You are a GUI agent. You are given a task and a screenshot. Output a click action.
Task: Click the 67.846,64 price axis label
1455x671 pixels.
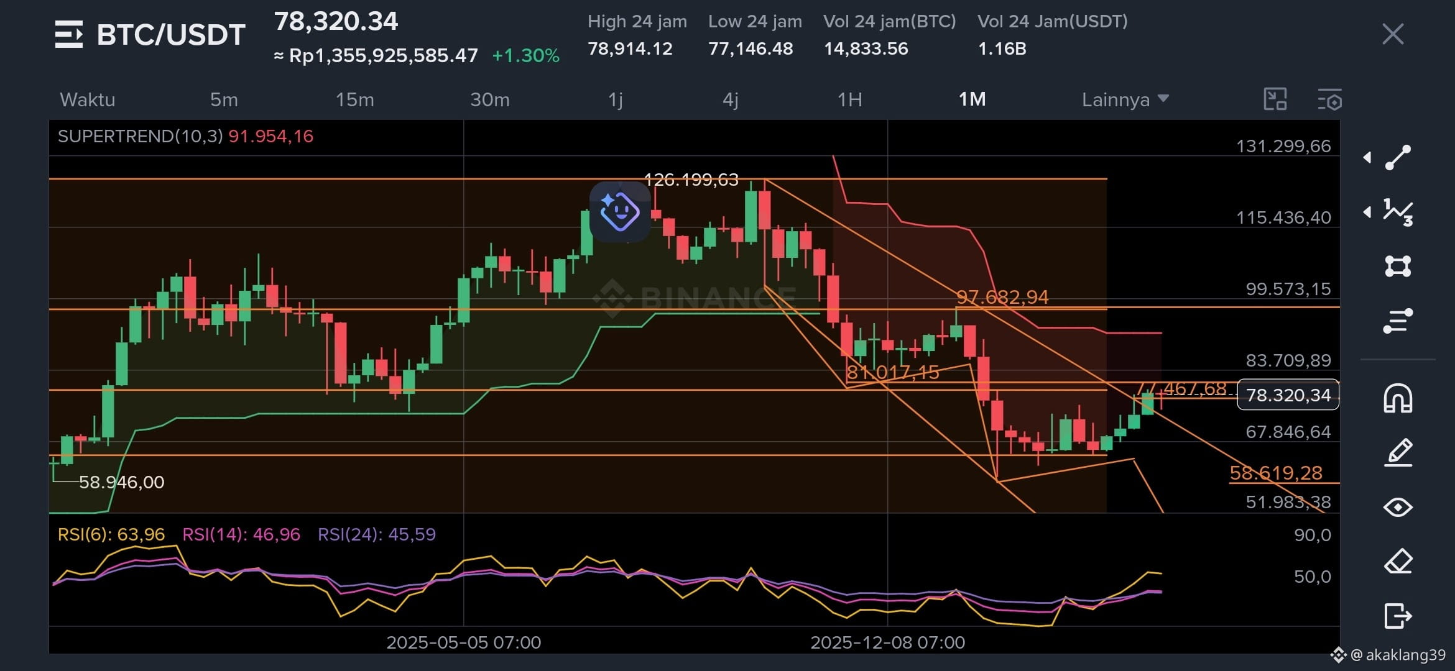(x=1288, y=432)
